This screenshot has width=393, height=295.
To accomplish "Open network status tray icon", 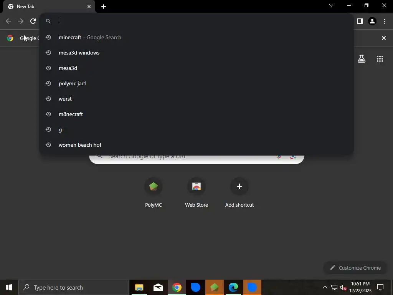I will [x=334, y=287].
